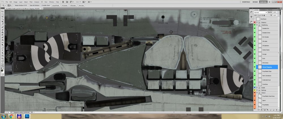Open the File menu
283x119 pixels.
pos(7,2)
